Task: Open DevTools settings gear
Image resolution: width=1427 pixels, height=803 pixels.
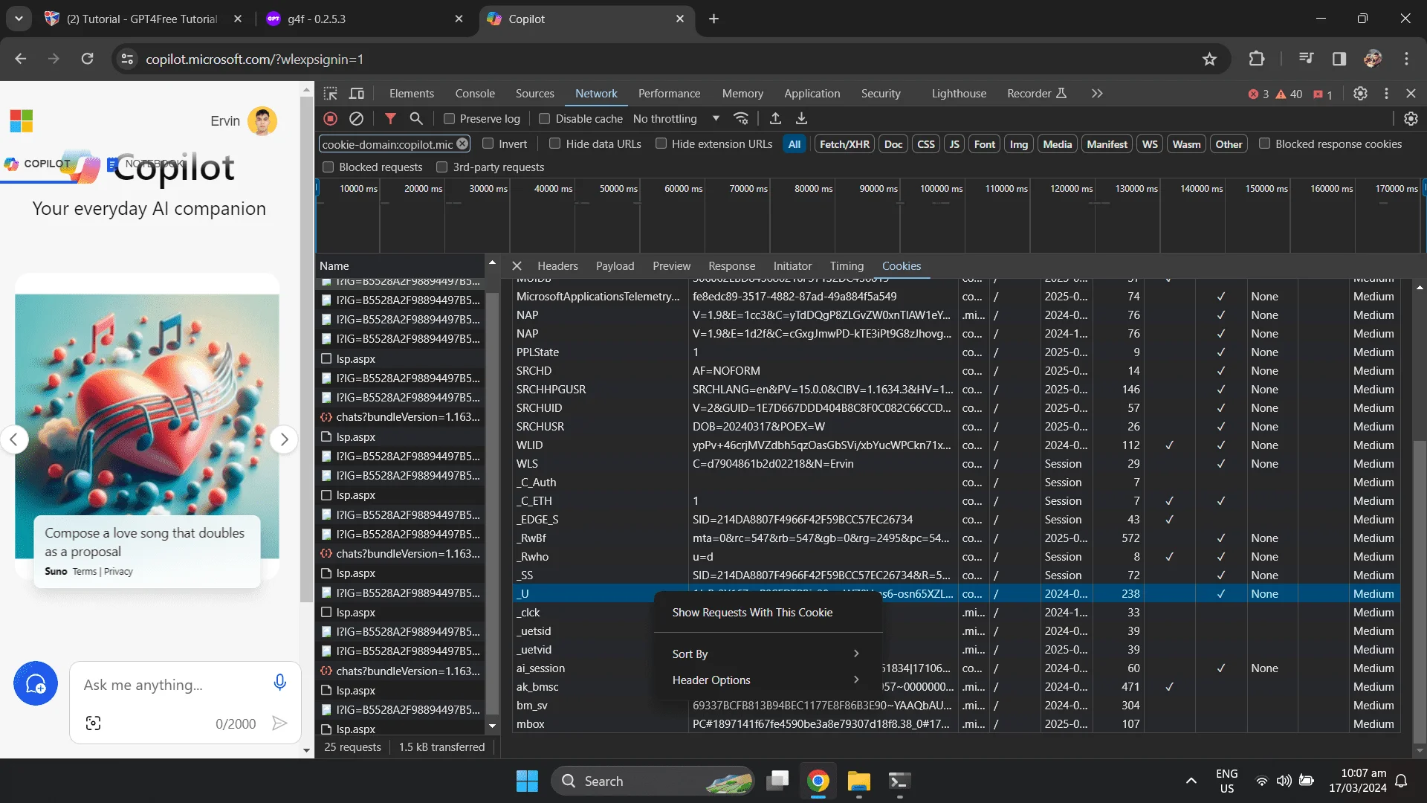Action: 1360,94
